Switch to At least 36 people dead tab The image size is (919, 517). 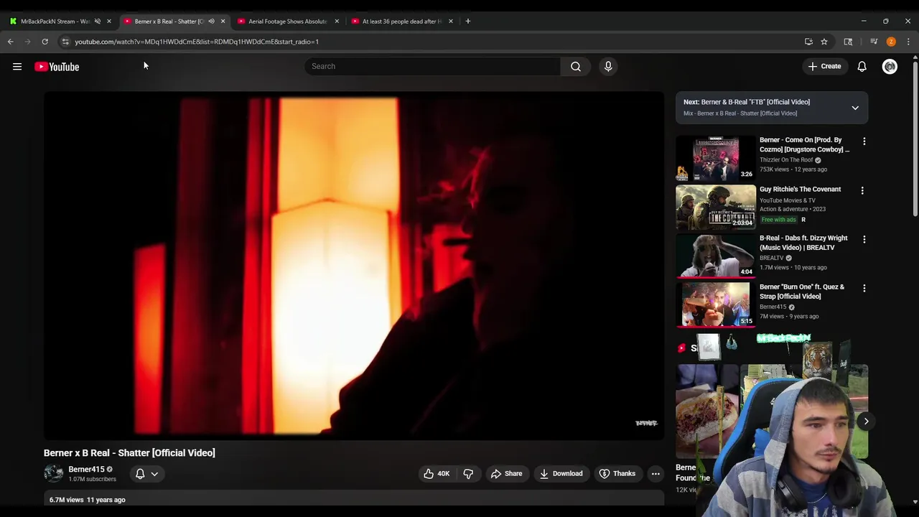click(401, 21)
